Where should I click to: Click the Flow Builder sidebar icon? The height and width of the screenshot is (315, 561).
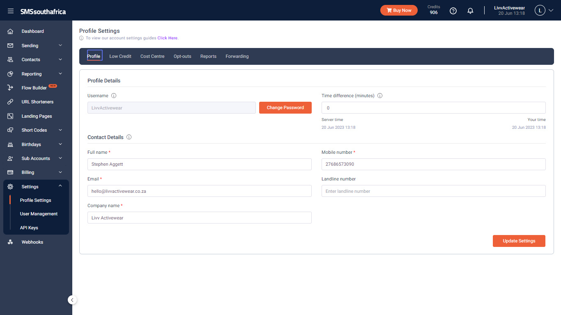(10, 88)
